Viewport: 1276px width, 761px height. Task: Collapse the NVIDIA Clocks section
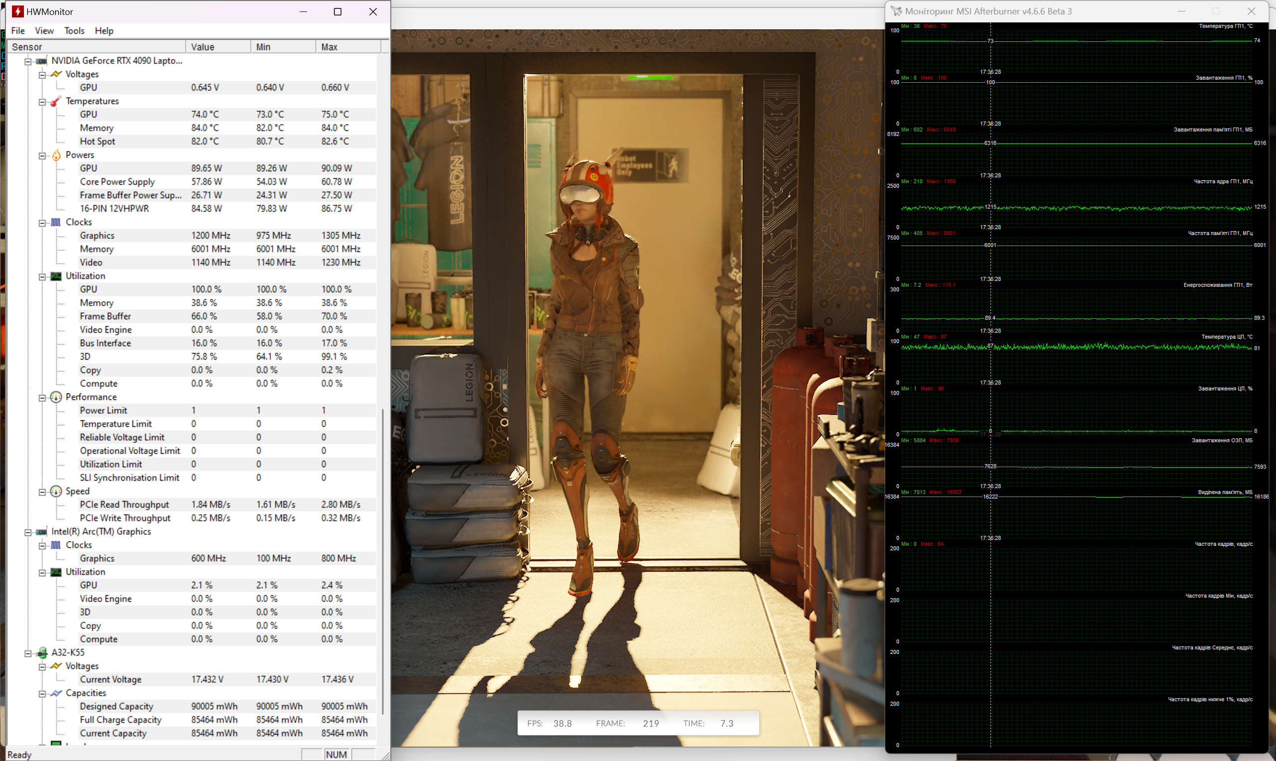coord(42,223)
